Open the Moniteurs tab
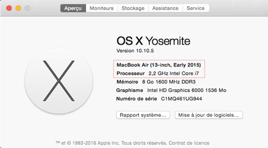The image size is (268, 148). (x=102, y=8)
